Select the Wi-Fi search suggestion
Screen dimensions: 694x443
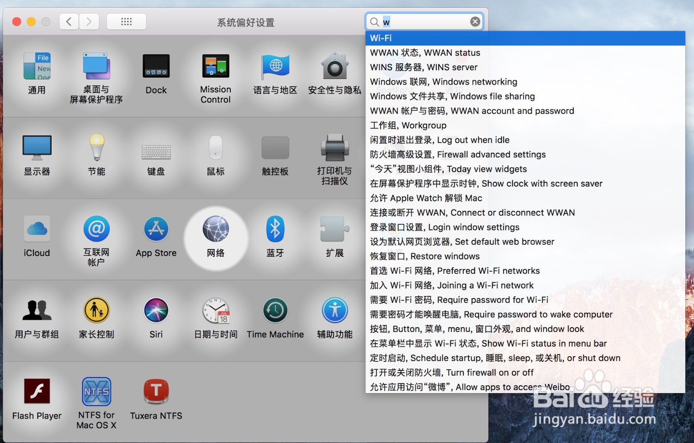pyautogui.click(x=525, y=38)
